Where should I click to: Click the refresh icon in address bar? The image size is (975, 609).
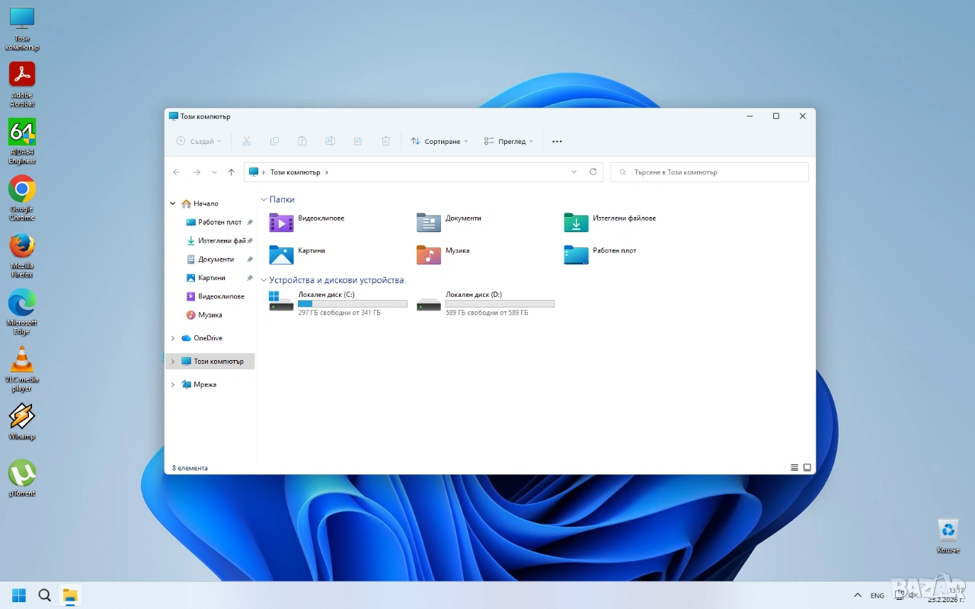pyautogui.click(x=593, y=172)
